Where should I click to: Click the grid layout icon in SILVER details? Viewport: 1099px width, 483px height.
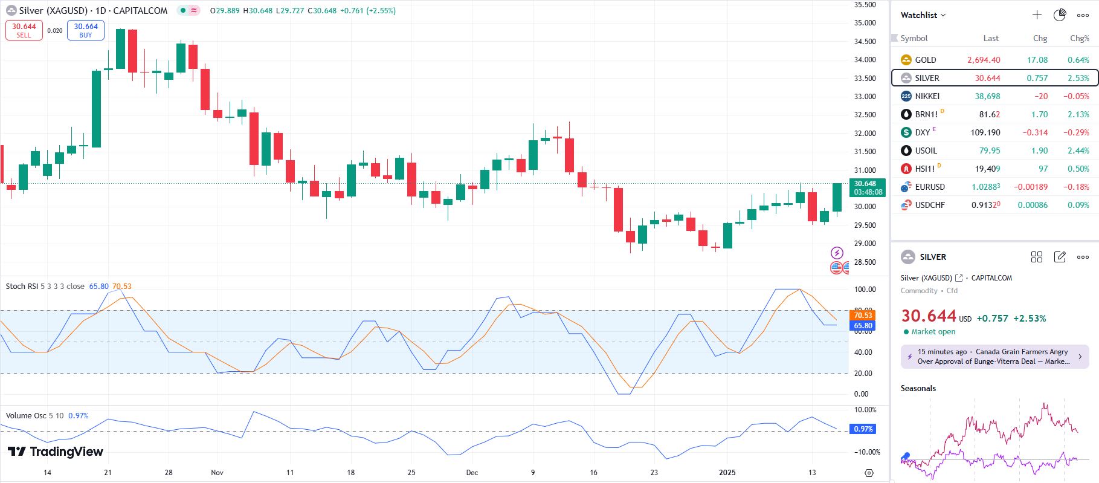click(x=1037, y=257)
